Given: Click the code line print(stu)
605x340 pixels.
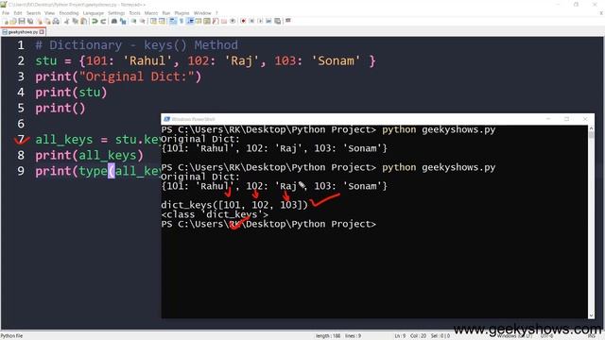Looking at the screenshot, I should [x=71, y=93].
